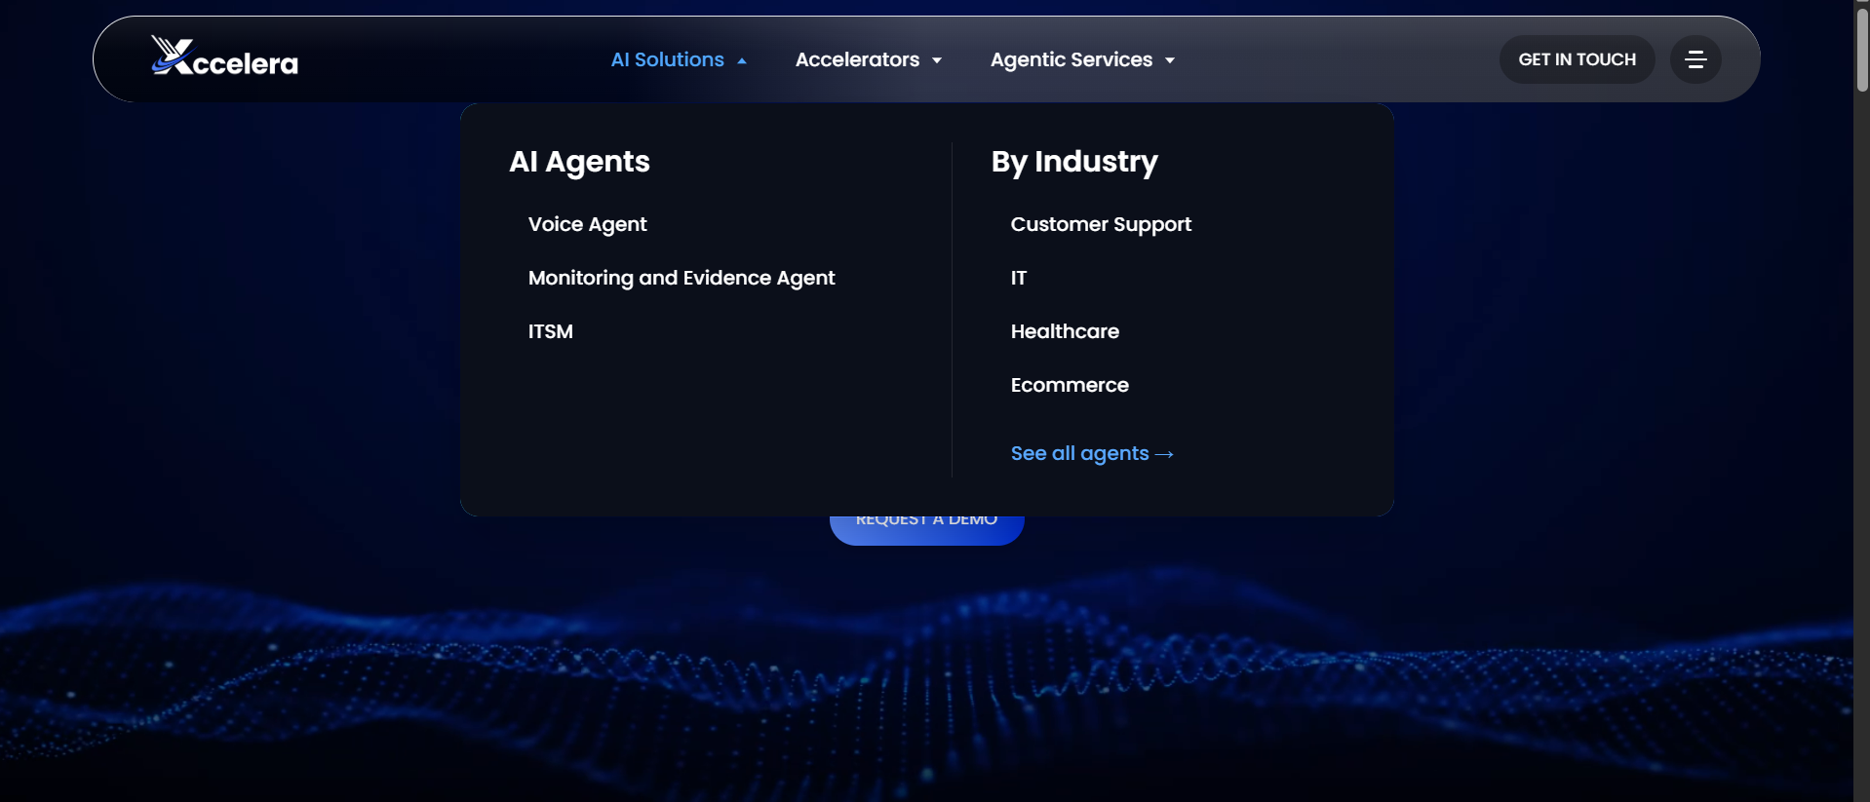
Task: Open the Healthcare industry link
Action: (1065, 331)
